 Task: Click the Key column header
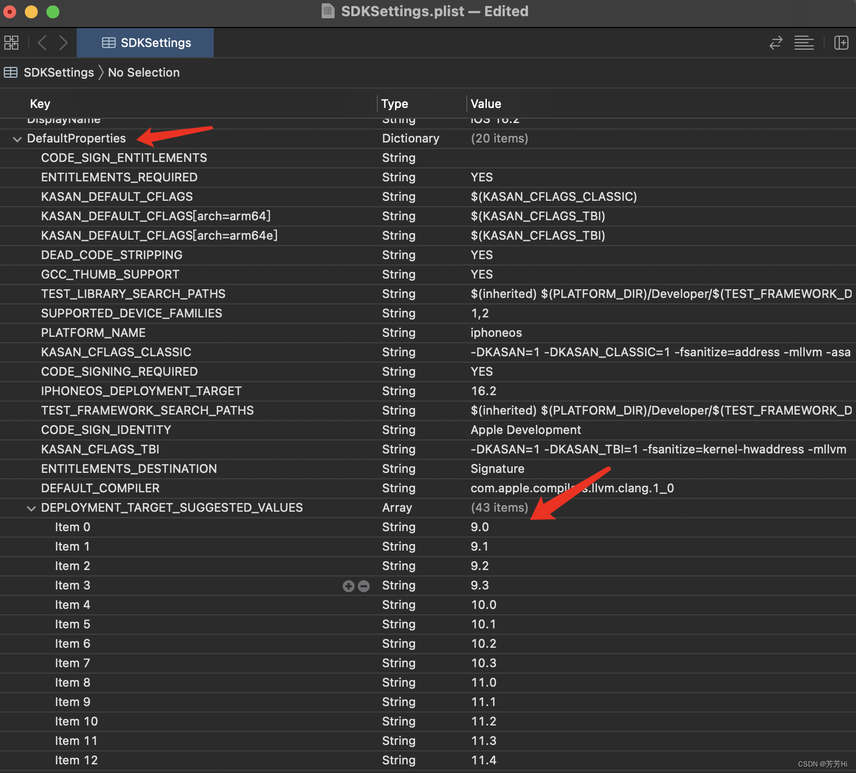click(40, 104)
